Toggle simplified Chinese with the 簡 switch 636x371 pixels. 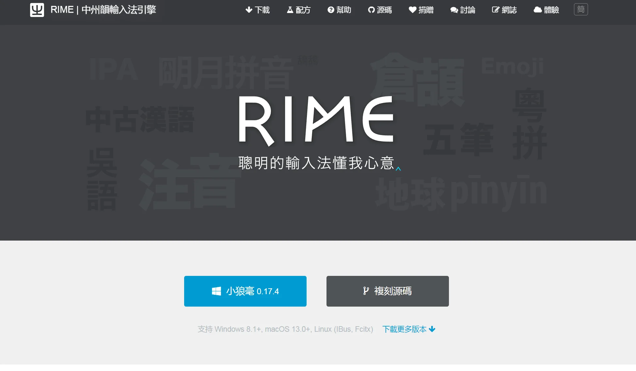tap(581, 9)
